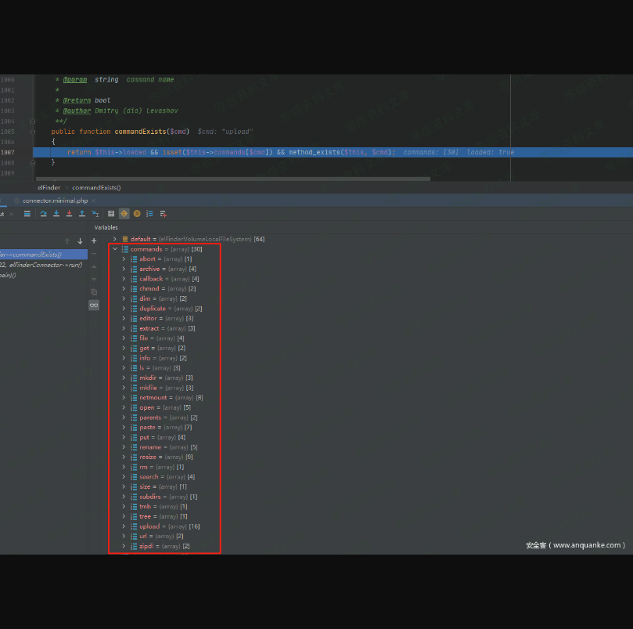Select the connector.minimal.php tab
Viewport: 633px width, 629px height.
pyautogui.click(x=53, y=201)
